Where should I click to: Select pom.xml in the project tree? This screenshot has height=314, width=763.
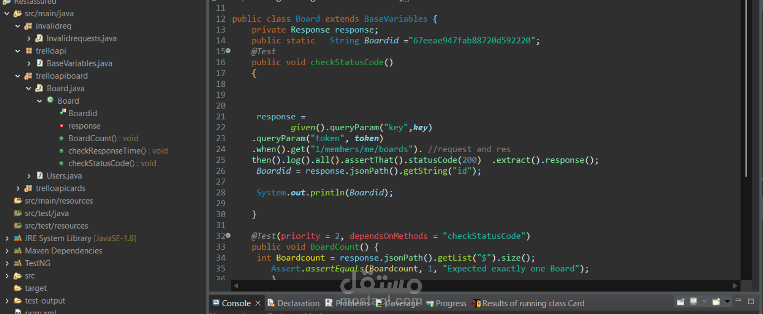tap(40, 312)
